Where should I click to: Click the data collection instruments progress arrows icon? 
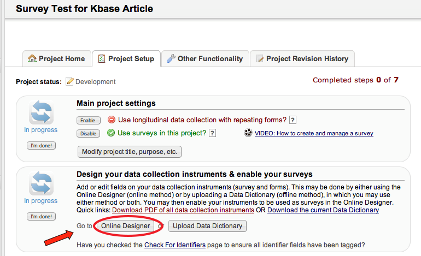click(x=41, y=183)
